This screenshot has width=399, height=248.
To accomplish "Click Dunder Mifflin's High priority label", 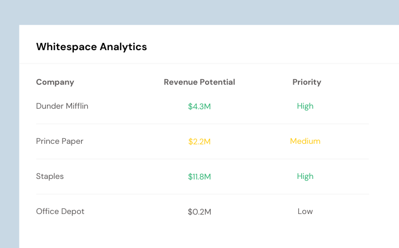I will 305,106.
